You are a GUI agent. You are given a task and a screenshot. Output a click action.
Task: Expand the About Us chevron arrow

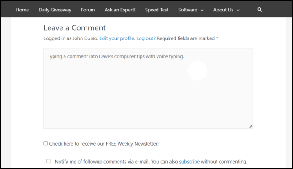(x=238, y=10)
